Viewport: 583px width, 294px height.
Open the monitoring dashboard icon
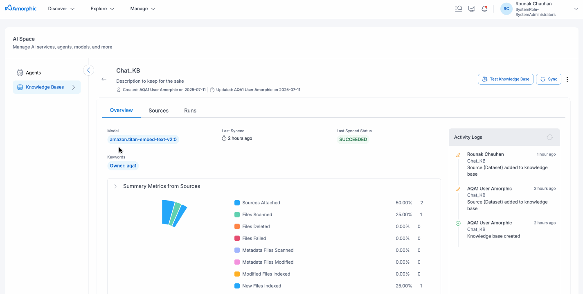[x=472, y=9]
